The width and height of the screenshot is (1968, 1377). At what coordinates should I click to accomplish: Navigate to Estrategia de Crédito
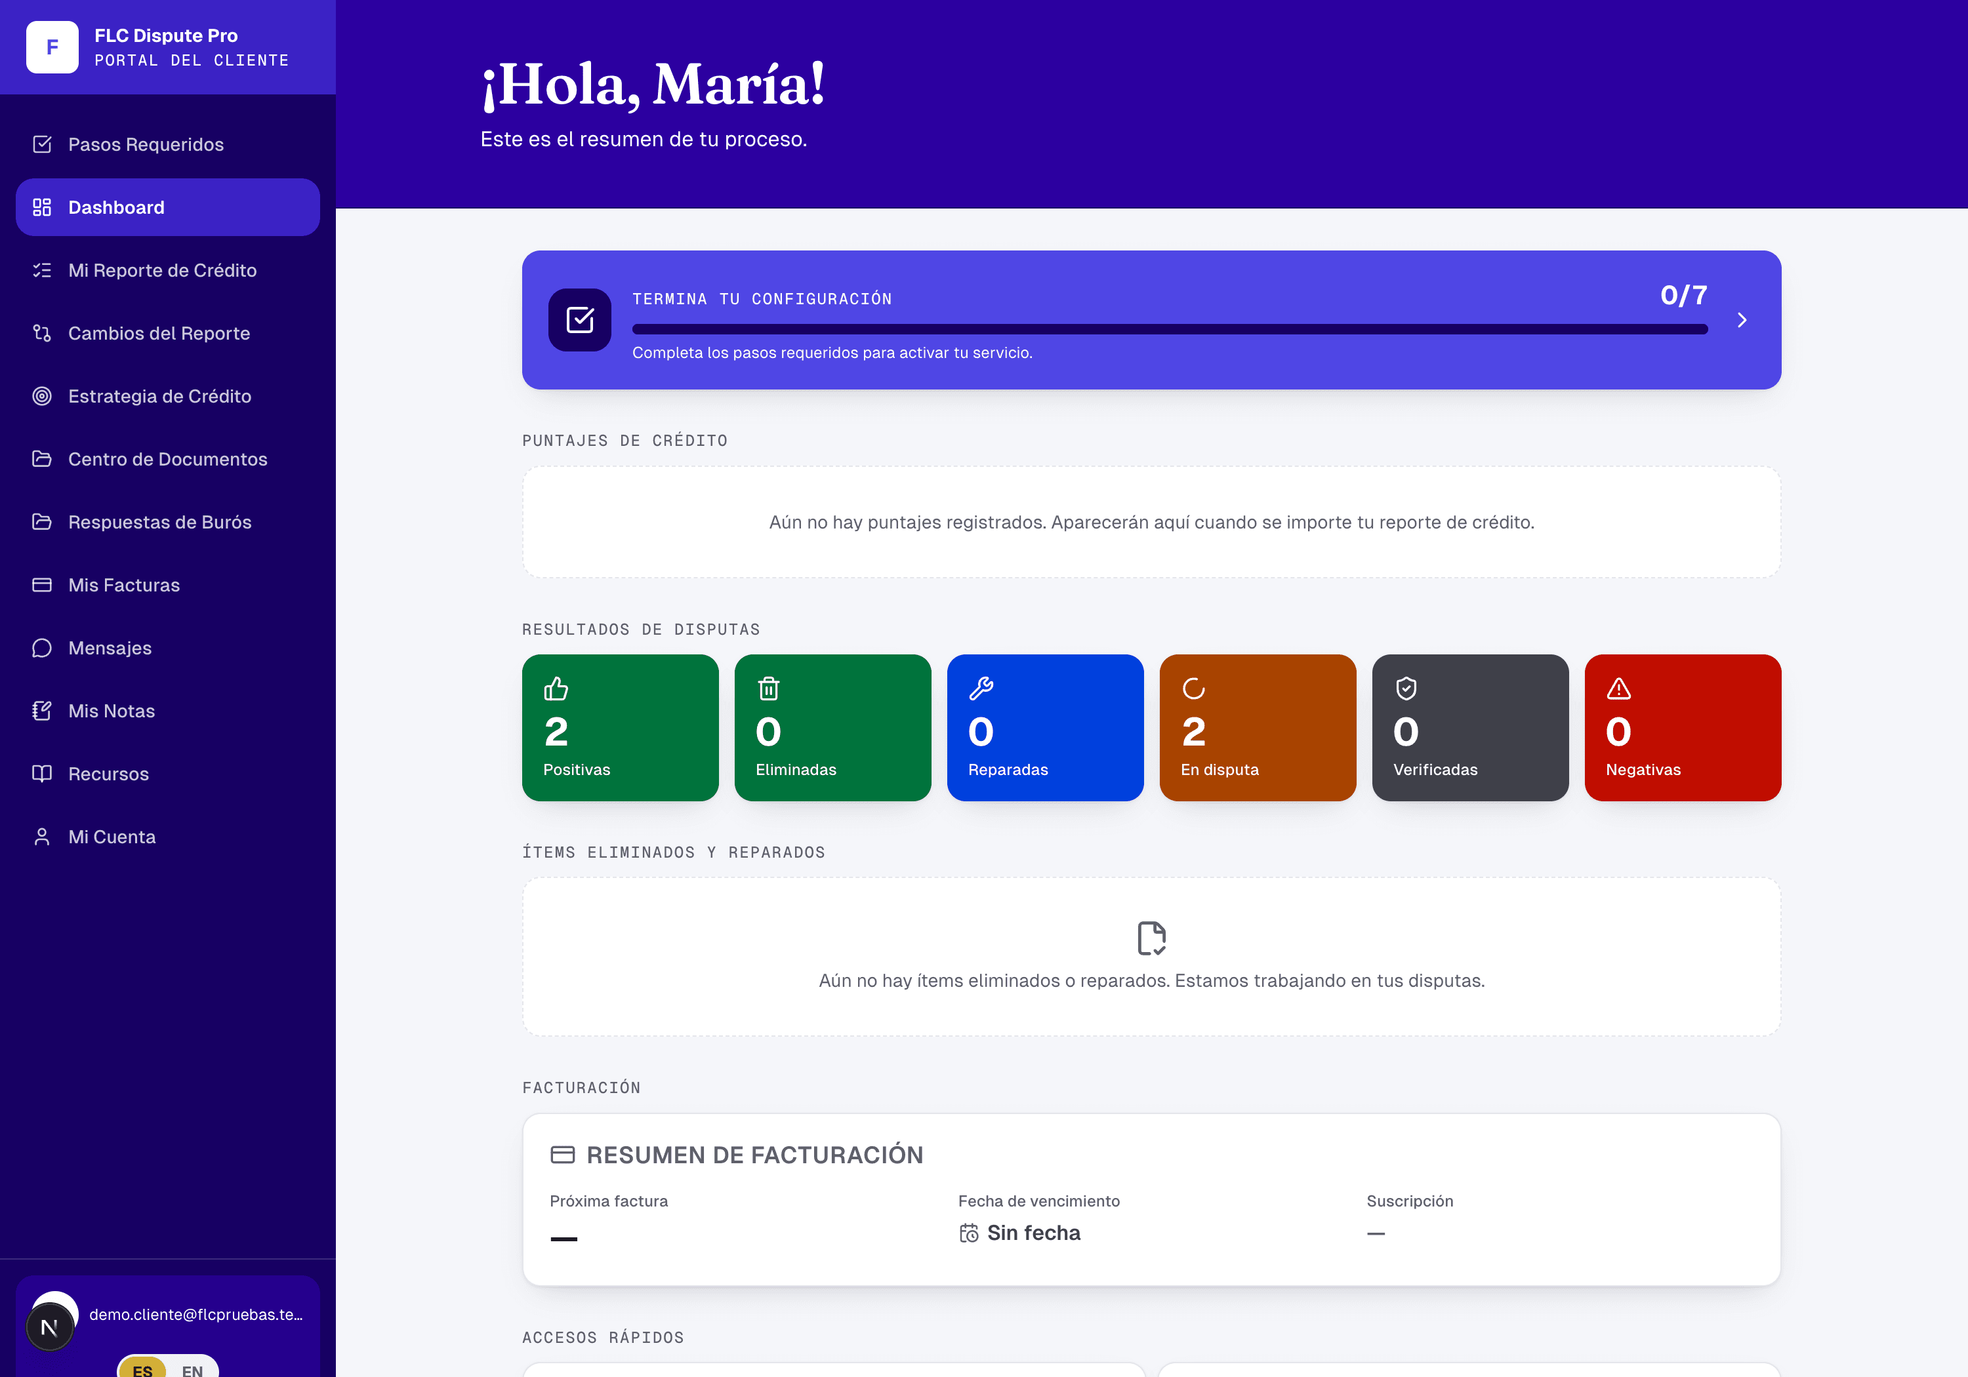168,396
